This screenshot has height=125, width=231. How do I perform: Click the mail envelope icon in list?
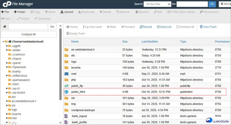click(67, 74)
